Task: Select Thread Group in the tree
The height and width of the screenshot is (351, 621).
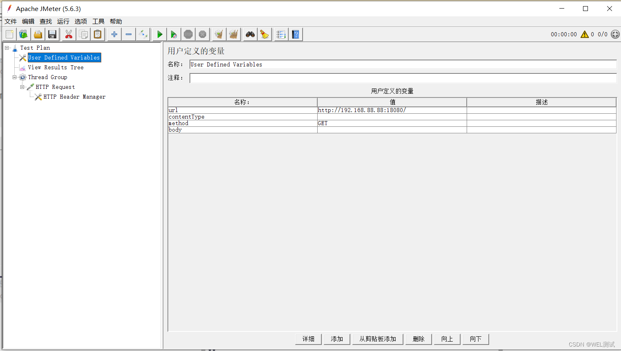Action: [x=47, y=77]
